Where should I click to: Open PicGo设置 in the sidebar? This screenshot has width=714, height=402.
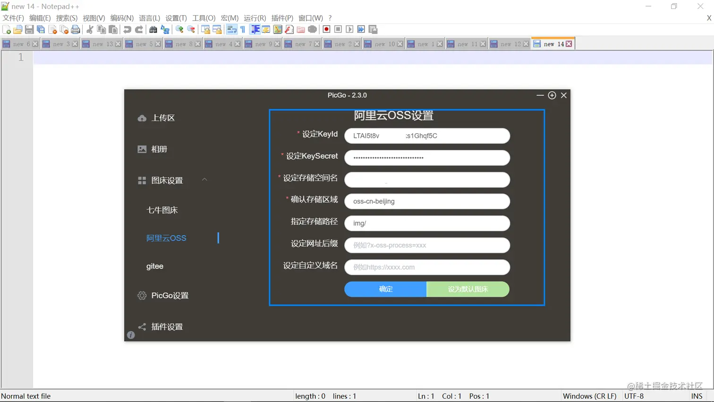tap(163, 295)
